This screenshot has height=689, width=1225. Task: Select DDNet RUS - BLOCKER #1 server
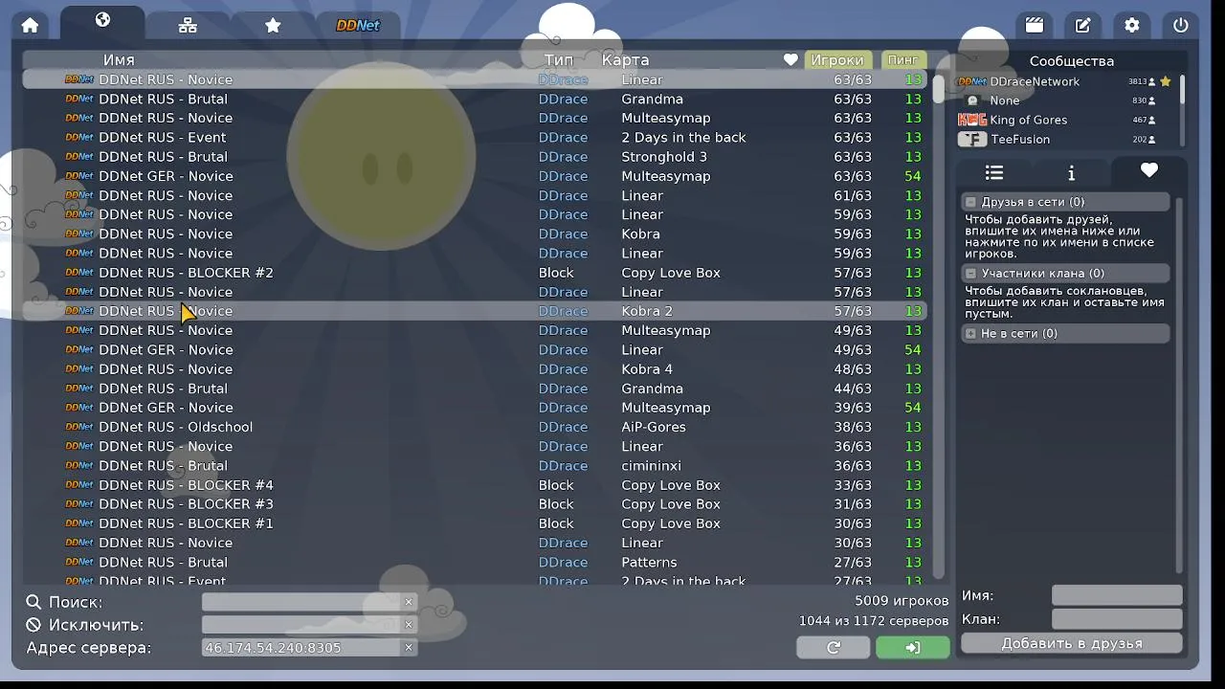pyautogui.click(x=475, y=523)
